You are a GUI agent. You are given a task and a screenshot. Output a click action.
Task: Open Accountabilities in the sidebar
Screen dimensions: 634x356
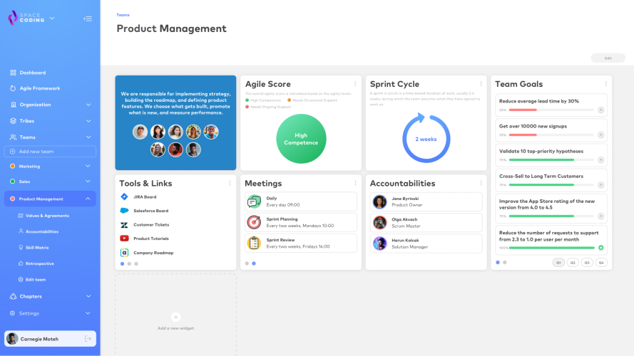point(39,231)
